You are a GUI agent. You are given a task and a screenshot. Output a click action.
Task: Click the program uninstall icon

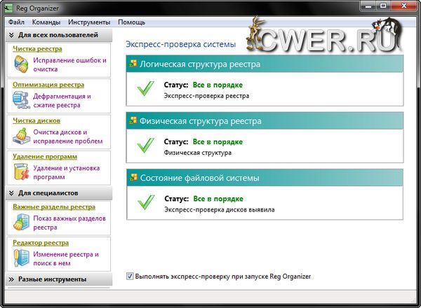[x=22, y=172]
